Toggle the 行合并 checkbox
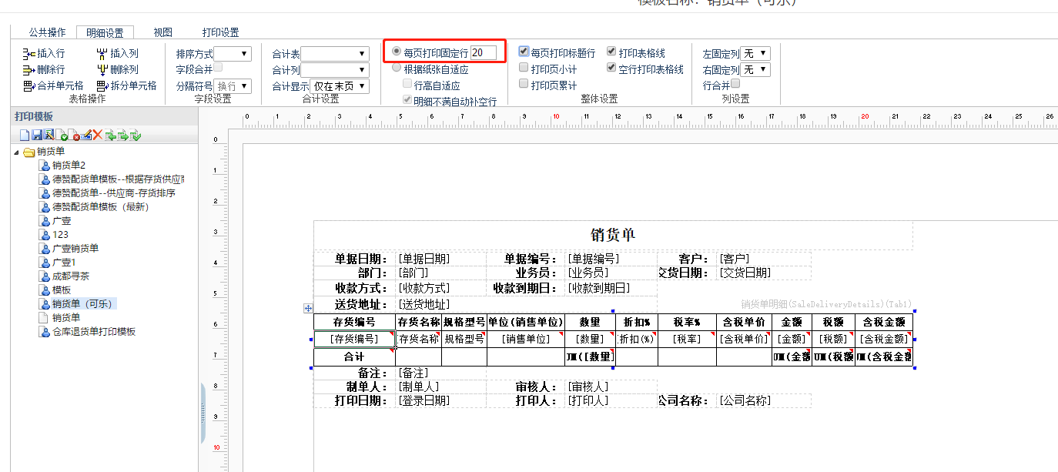Screen dimensions: 1058x472 click(x=735, y=85)
